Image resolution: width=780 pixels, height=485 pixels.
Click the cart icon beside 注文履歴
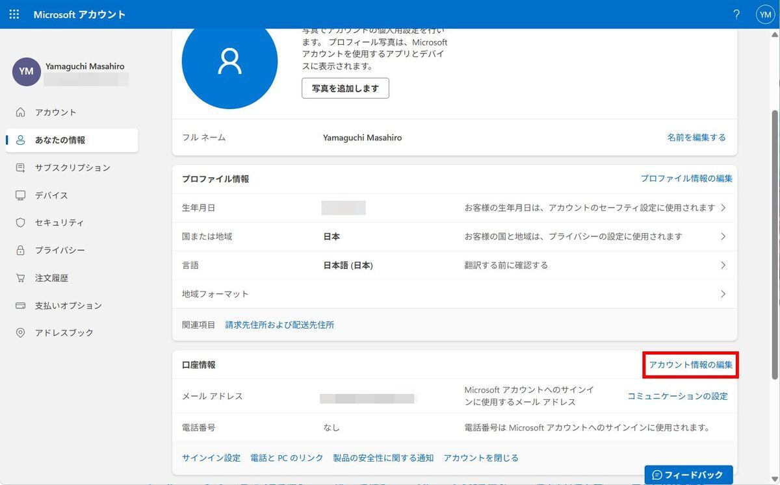point(21,278)
